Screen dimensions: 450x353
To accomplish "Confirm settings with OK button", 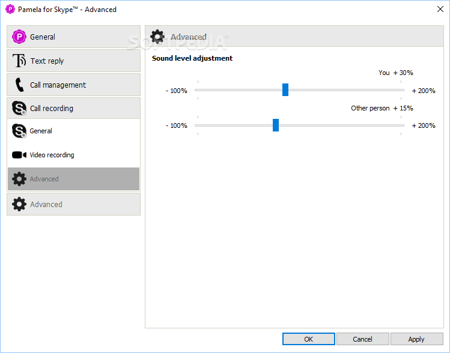I will click(x=309, y=339).
